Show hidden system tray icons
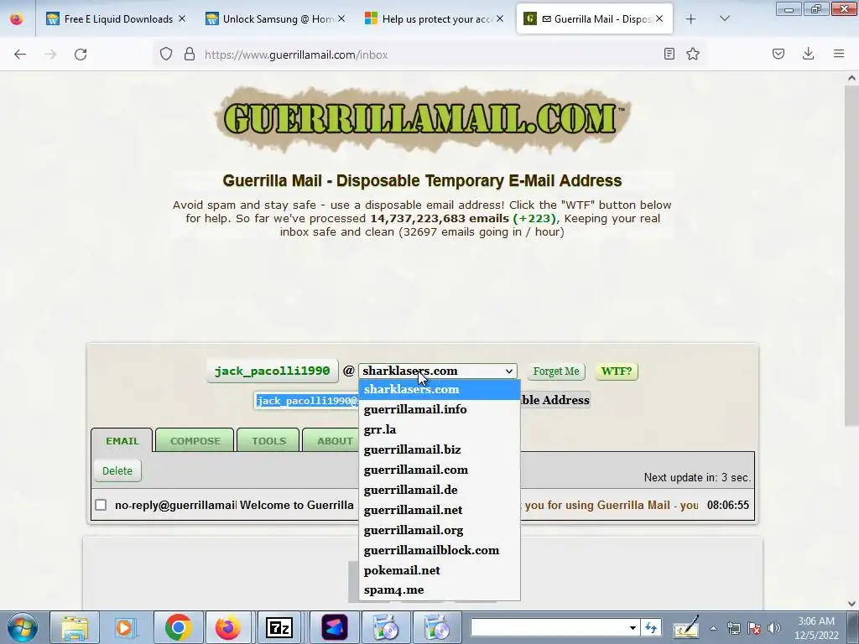 point(713,628)
